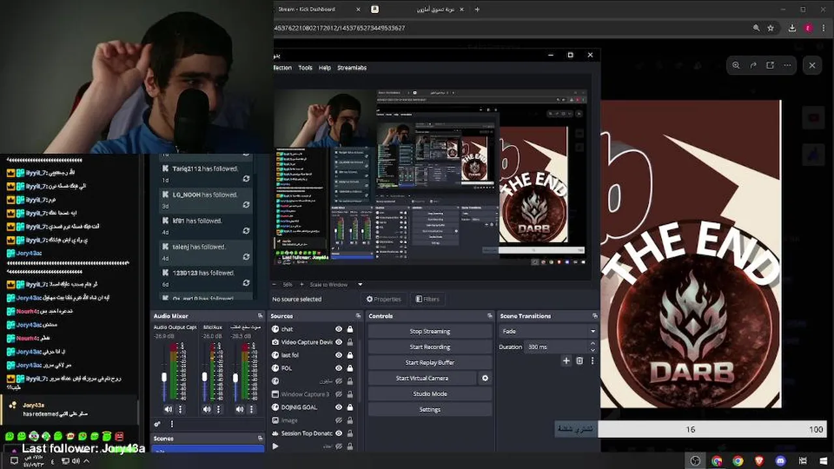Open Discord from the taskbar

click(x=781, y=461)
